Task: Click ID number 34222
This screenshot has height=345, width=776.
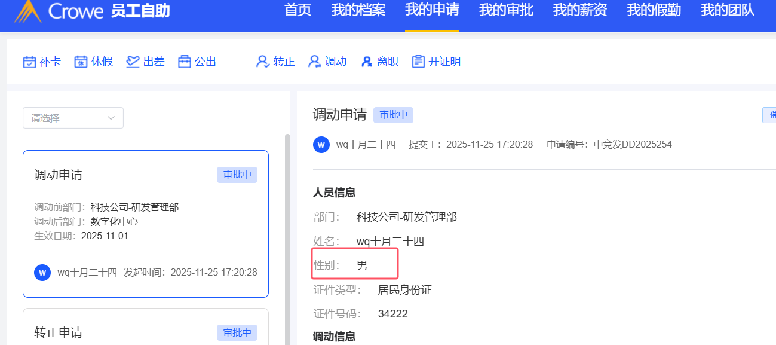Action: (x=393, y=314)
